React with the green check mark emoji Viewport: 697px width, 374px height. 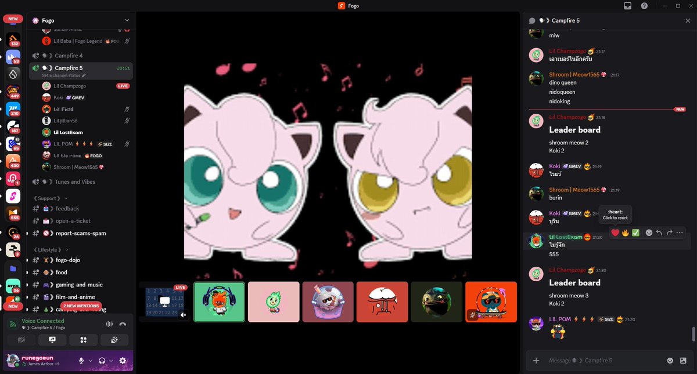coord(635,233)
